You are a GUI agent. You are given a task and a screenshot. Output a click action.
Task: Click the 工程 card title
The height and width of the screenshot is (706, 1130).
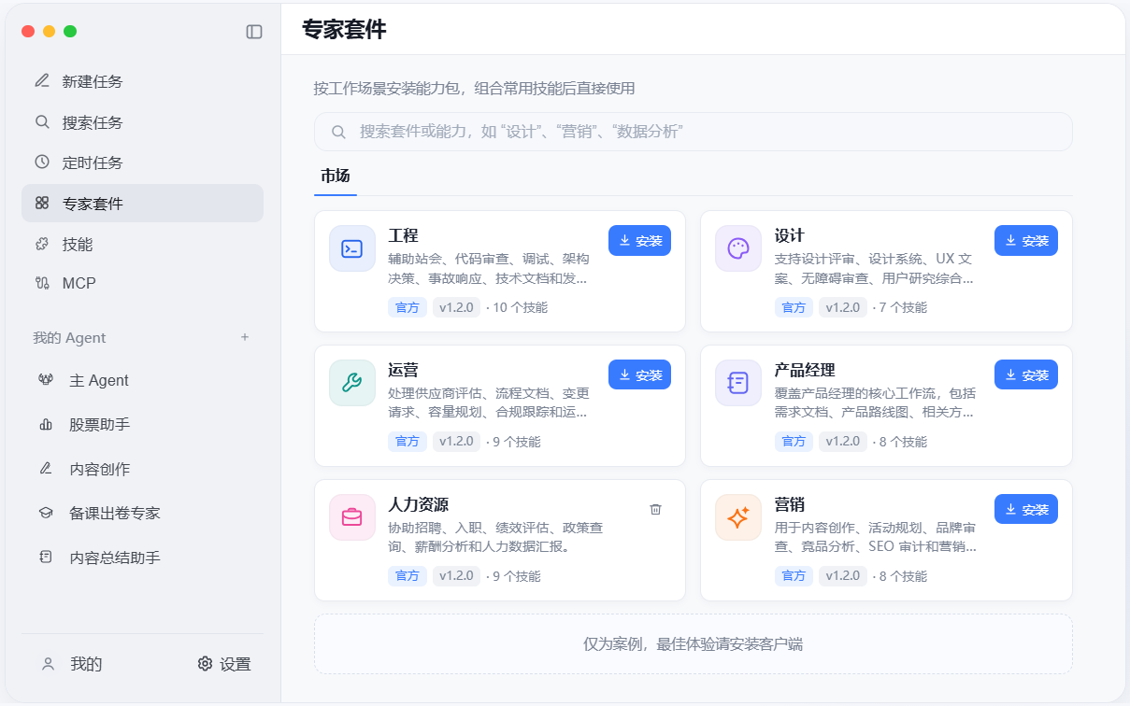pyautogui.click(x=403, y=235)
